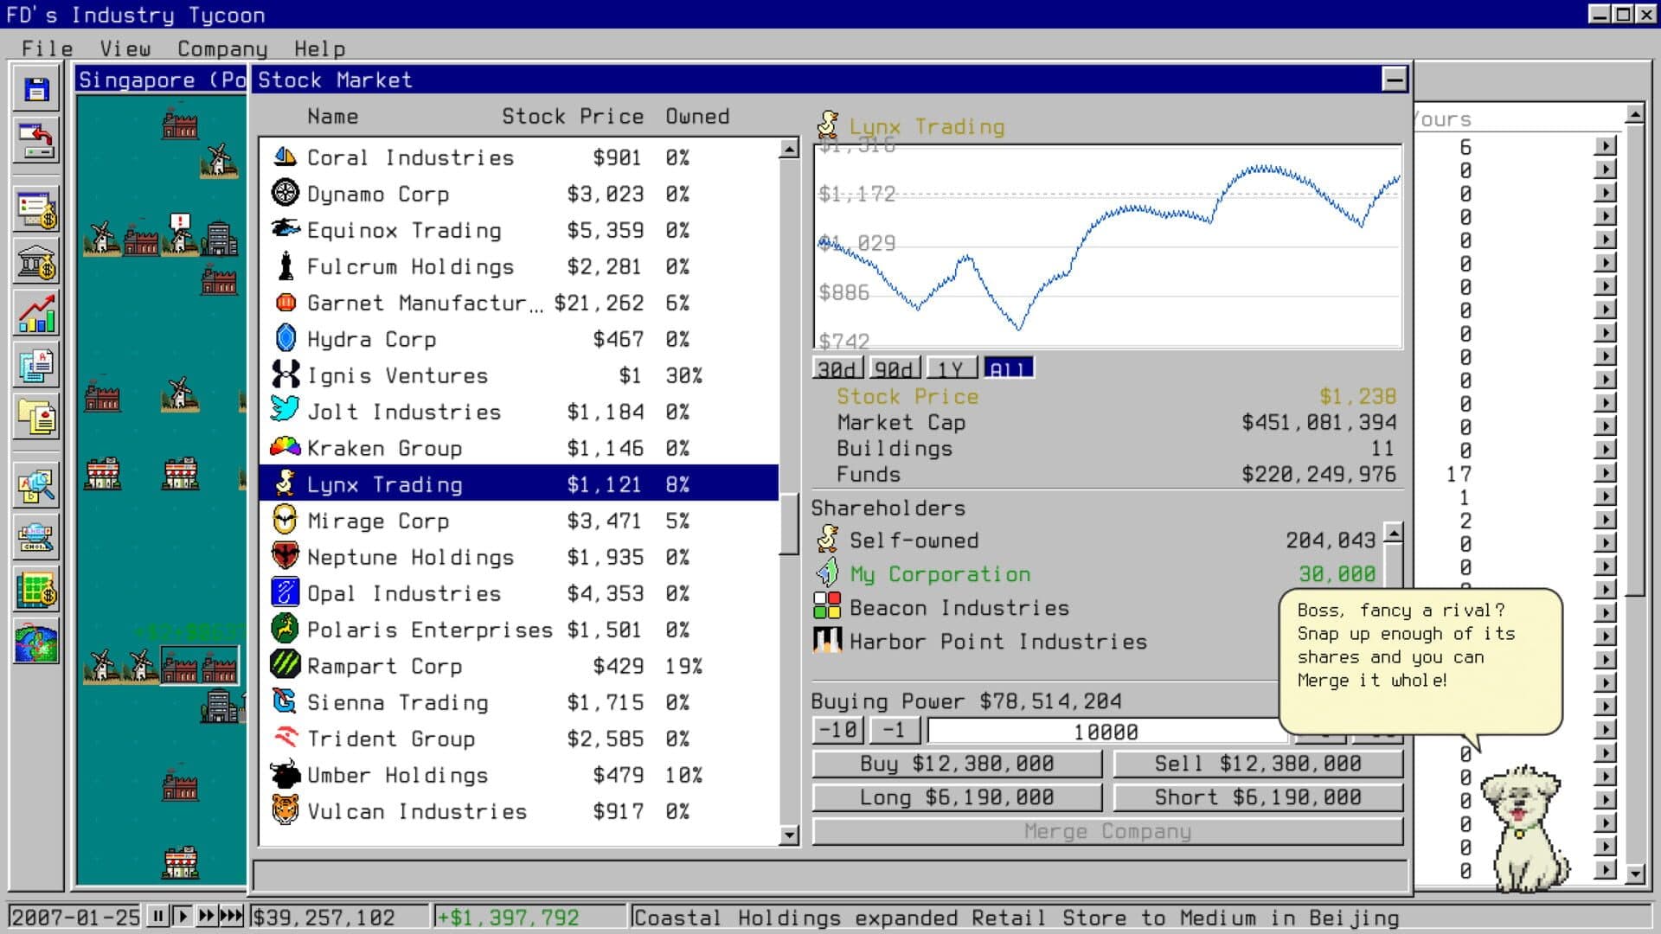Viewport: 1661px width, 934px height.
Task: Select the Mirage Corp stock row
Action: tap(518, 521)
